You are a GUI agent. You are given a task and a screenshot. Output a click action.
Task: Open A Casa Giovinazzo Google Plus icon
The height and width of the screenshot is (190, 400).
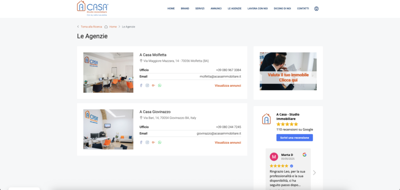tap(153, 142)
